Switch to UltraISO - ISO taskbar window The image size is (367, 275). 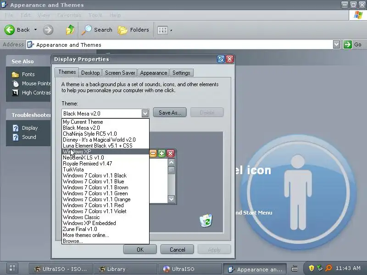61,269
